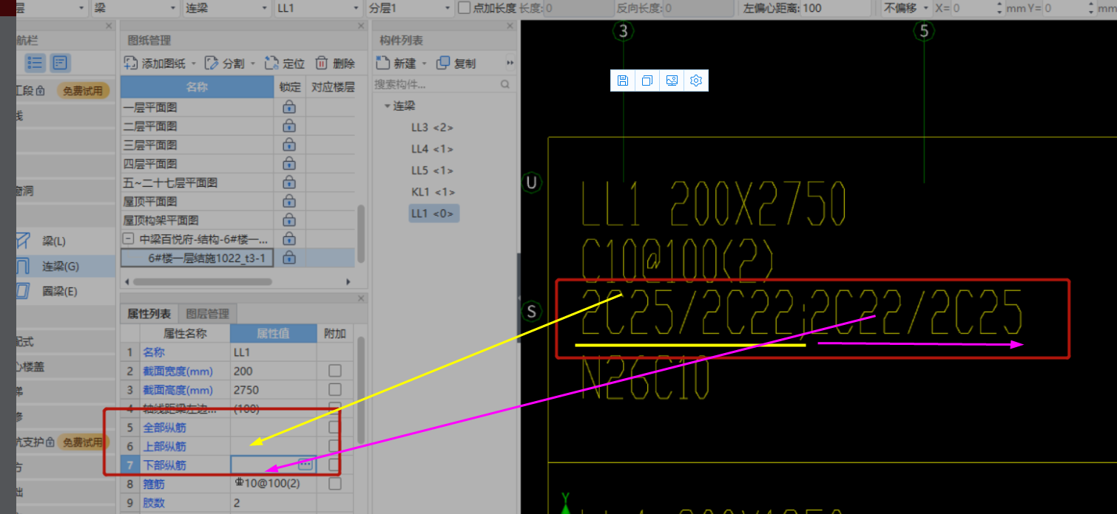This screenshot has height=514, width=1117.
Task: Click the 名称 column header
Action: click(197, 87)
